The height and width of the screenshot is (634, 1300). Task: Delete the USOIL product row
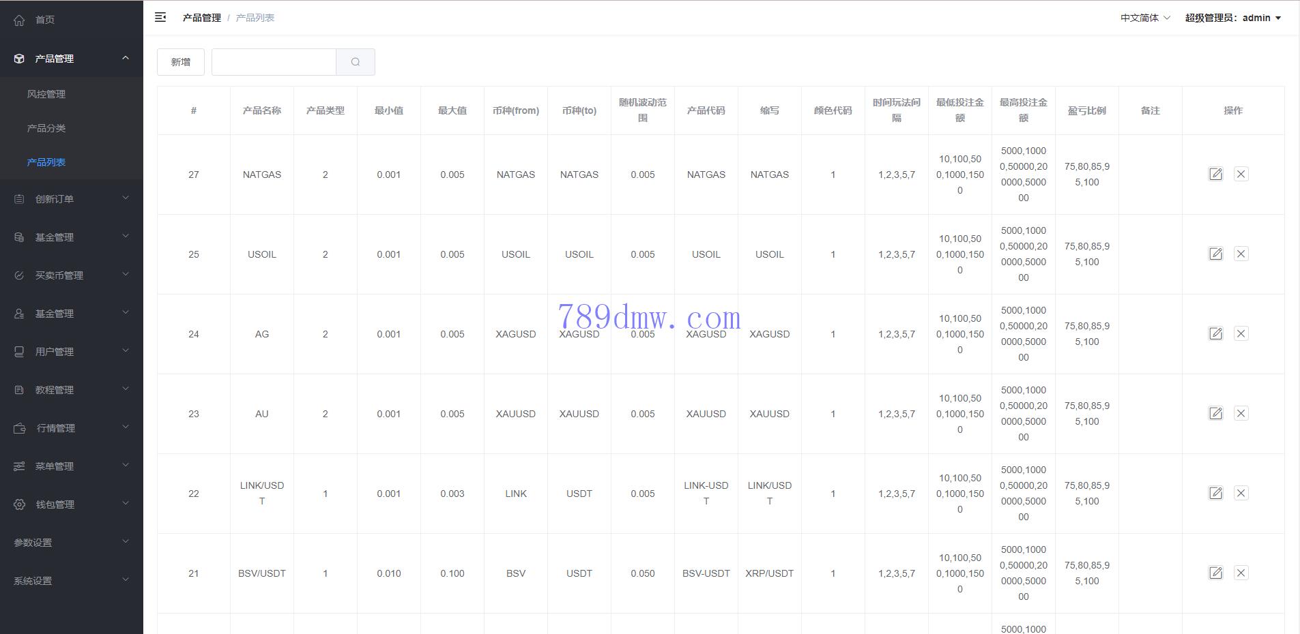coord(1241,254)
